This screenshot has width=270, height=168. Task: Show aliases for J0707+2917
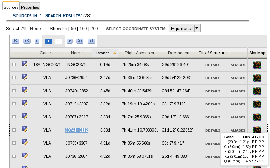[x=238, y=117]
